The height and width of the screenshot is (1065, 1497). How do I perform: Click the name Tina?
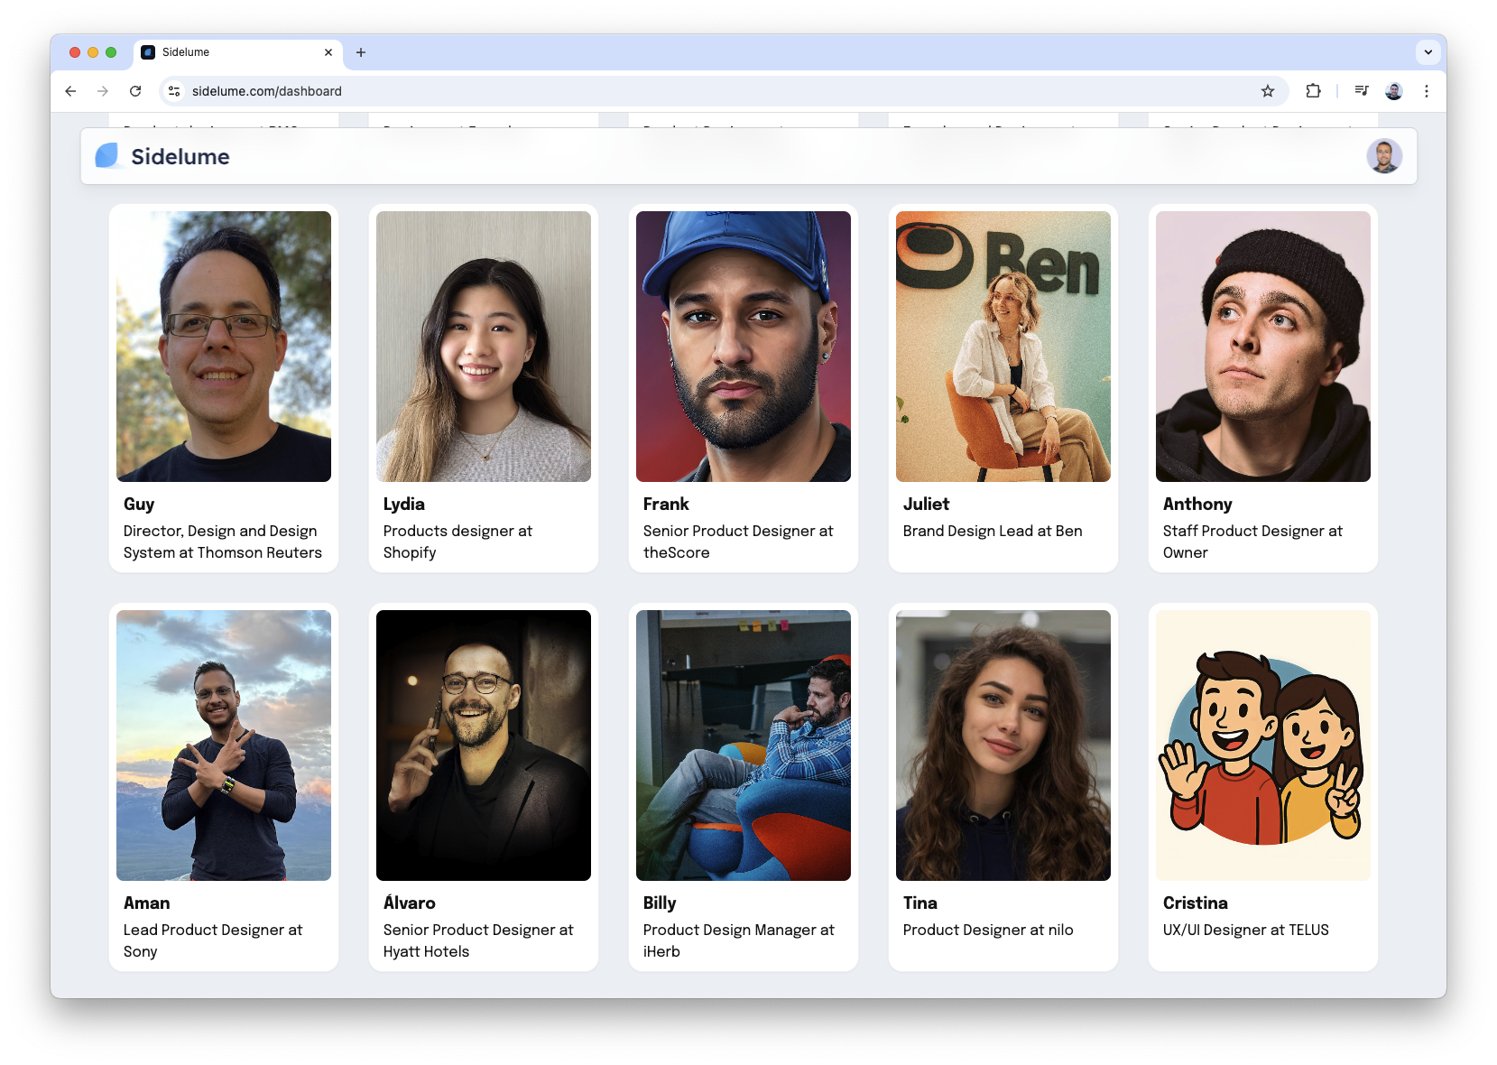click(919, 903)
